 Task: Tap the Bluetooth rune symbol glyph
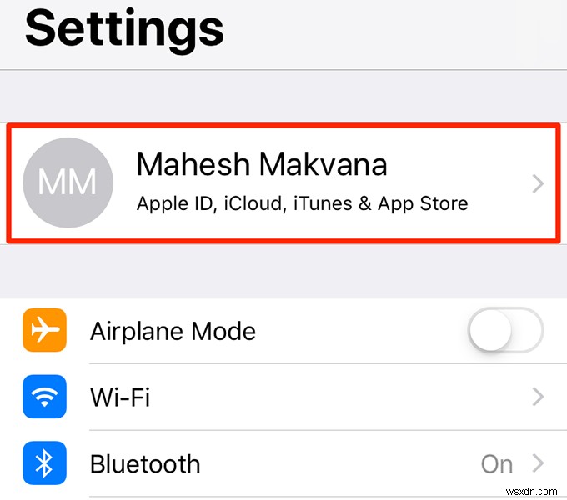44,463
